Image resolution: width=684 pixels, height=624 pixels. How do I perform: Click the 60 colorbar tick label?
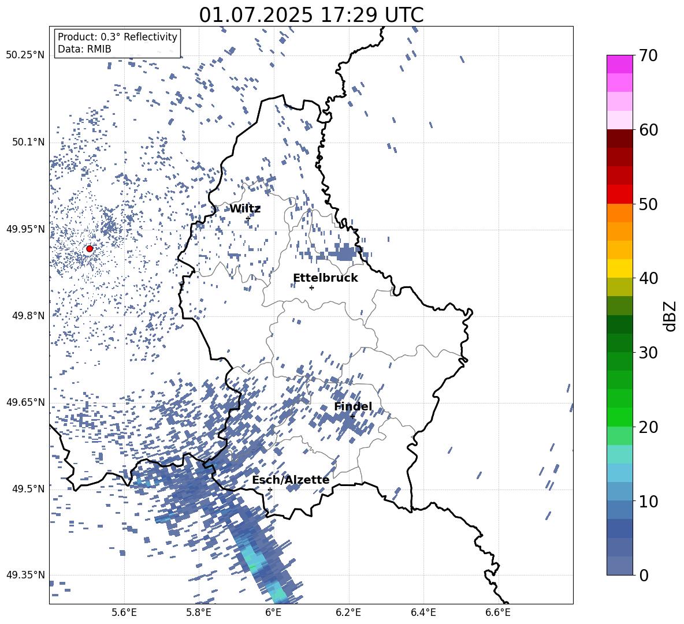[648, 130]
